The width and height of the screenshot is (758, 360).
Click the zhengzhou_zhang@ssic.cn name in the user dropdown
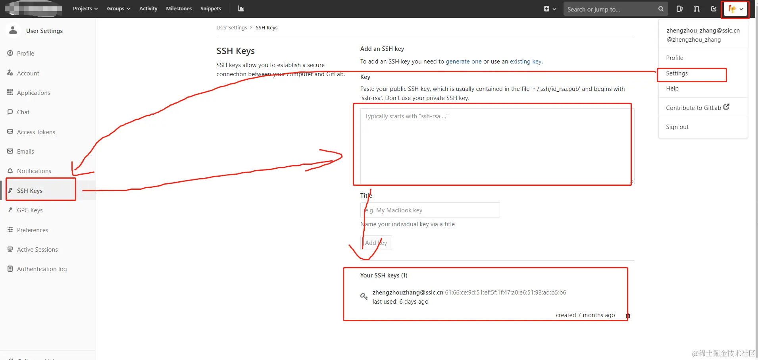pos(703,31)
